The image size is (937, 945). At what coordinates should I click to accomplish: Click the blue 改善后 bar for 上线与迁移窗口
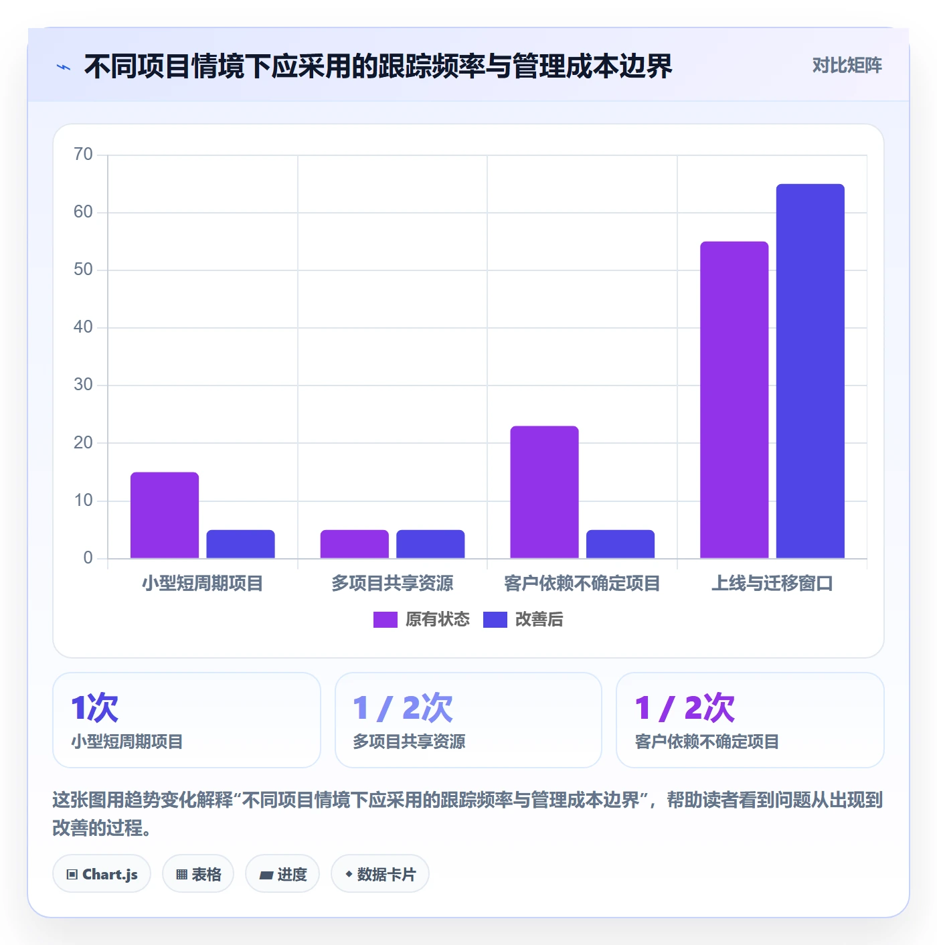[x=811, y=371]
